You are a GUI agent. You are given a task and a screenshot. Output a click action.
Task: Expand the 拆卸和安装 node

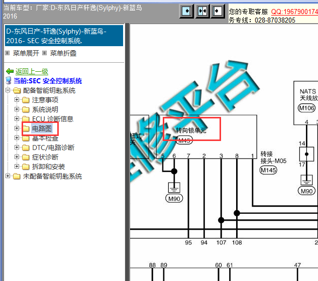tap(17, 166)
